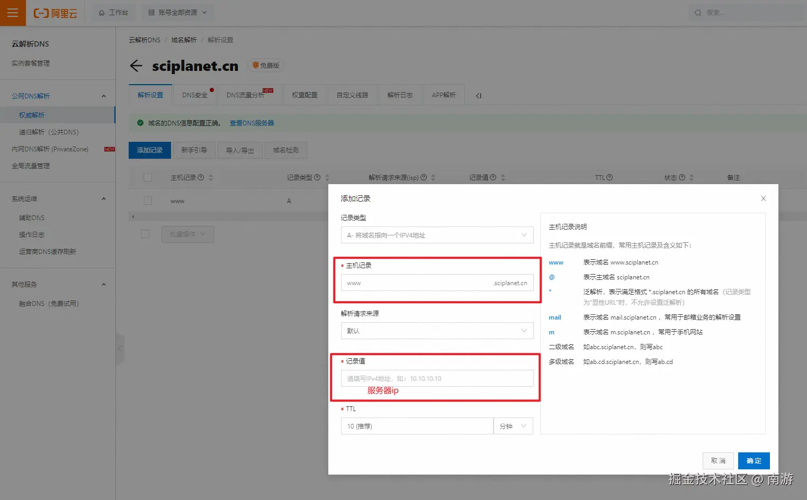Open 实例套餐管理 in sidebar

tap(31, 63)
